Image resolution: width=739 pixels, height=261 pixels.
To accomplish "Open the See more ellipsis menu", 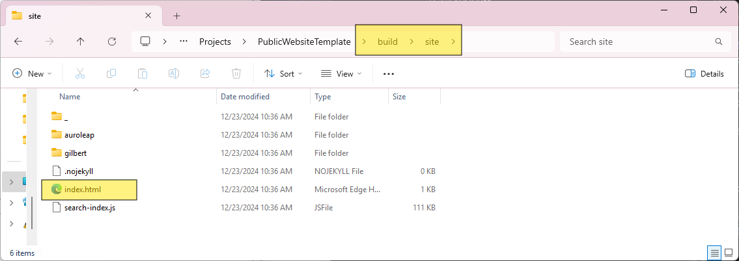I will pyautogui.click(x=388, y=74).
